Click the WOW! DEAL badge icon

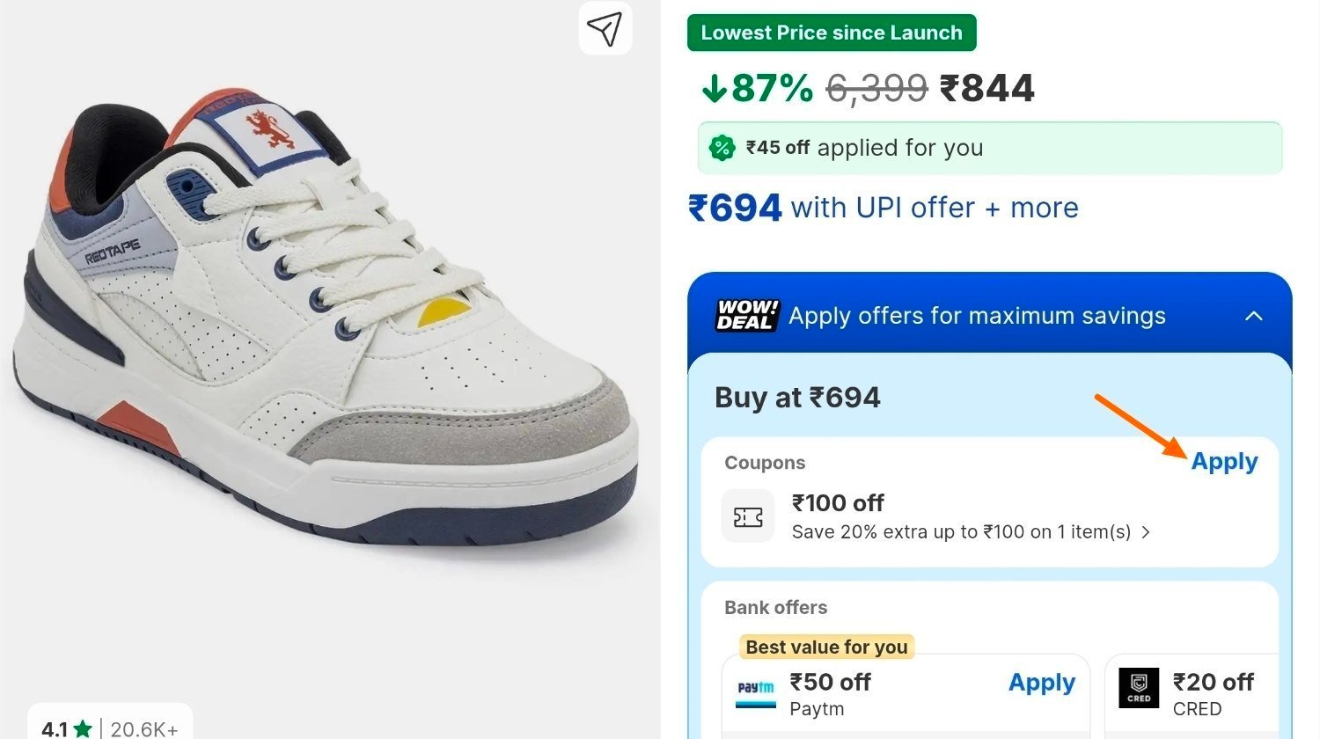(747, 315)
